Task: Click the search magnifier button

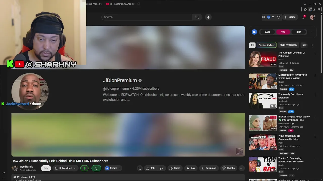Action: pyautogui.click(x=197, y=17)
